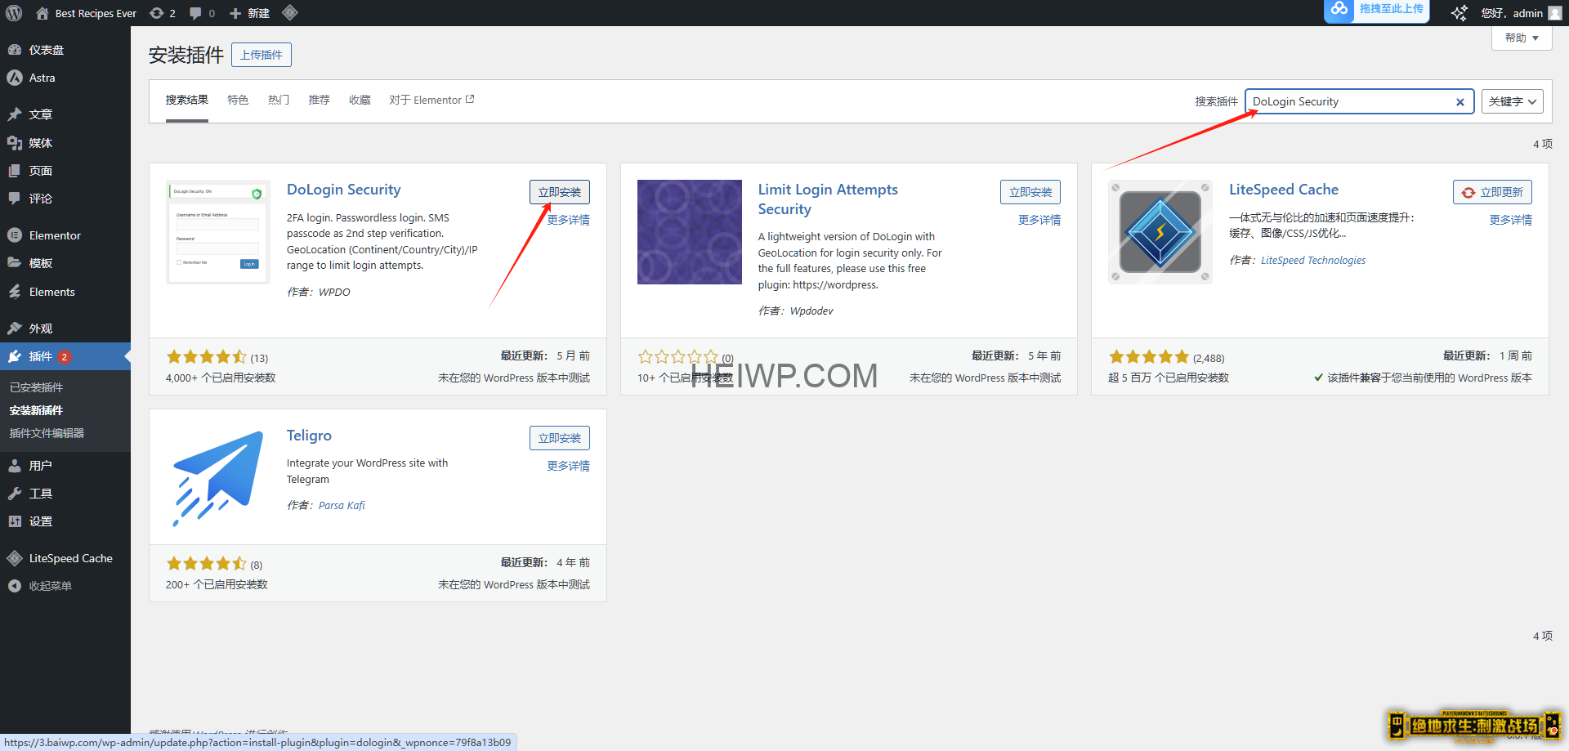This screenshot has width=1569, height=751.
Task: Open 已安装插件 submenu item
Action: (36, 387)
